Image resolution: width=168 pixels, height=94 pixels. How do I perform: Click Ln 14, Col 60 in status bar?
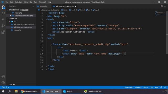coord(128,87)
